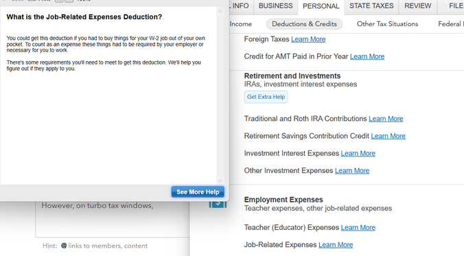Click inside the reply text box

(x=113, y=219)
